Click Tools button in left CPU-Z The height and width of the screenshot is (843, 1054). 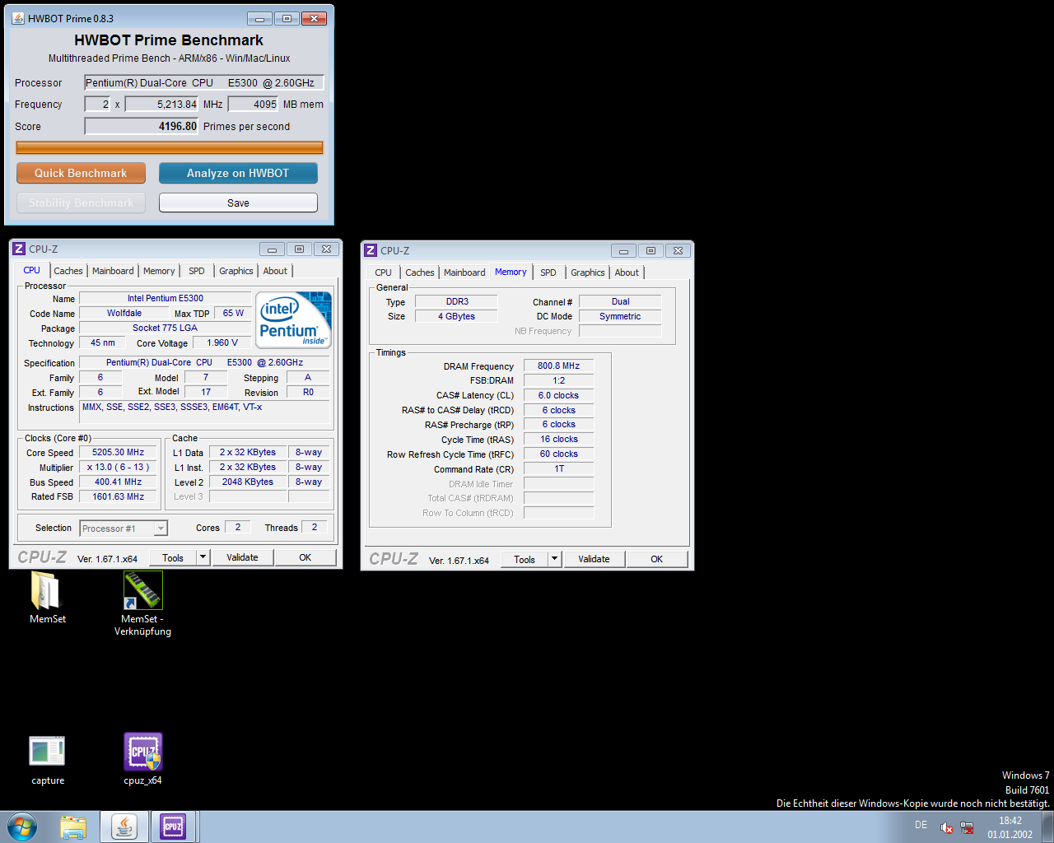point(173,557)
